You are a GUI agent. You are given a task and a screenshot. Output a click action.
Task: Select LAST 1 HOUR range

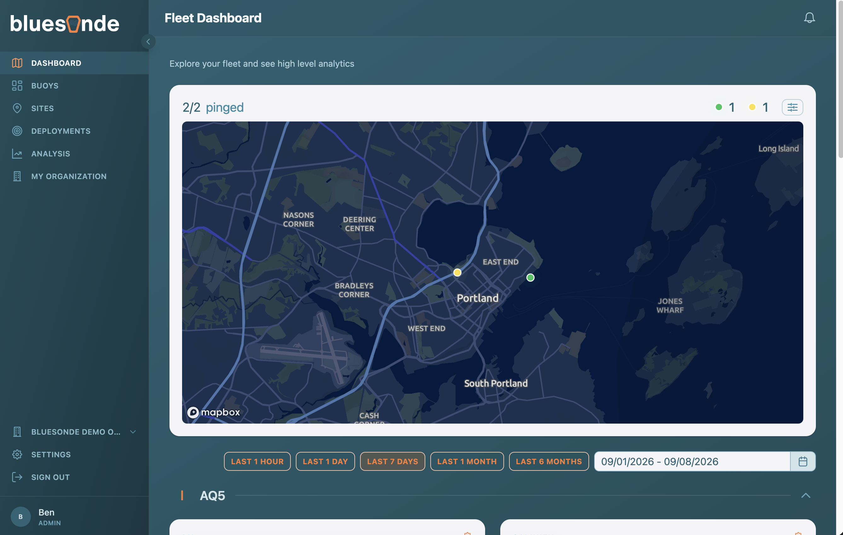257,462
